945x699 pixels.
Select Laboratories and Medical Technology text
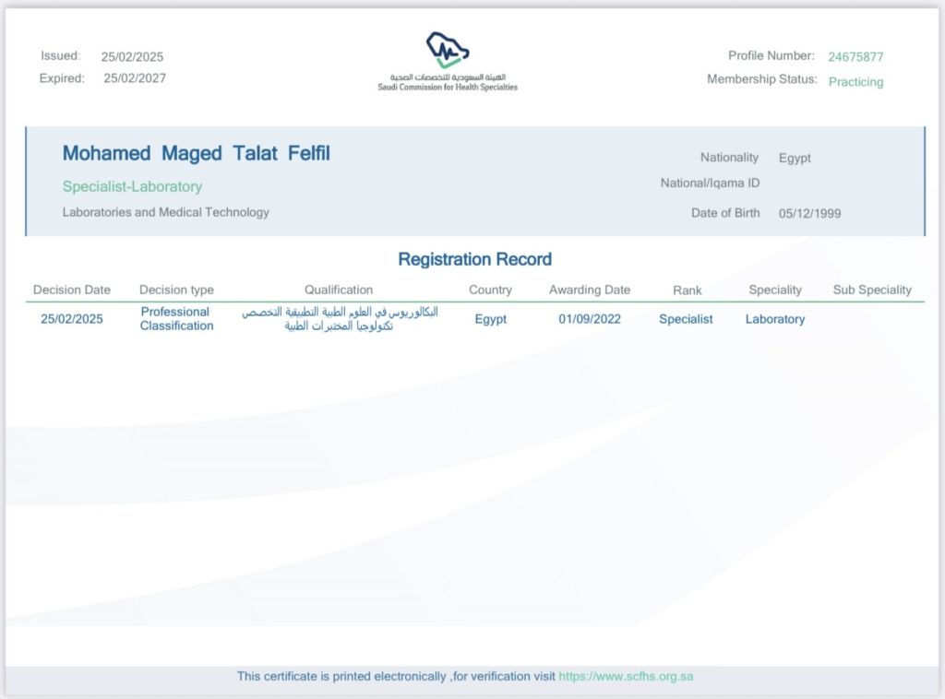pos(165,212)
